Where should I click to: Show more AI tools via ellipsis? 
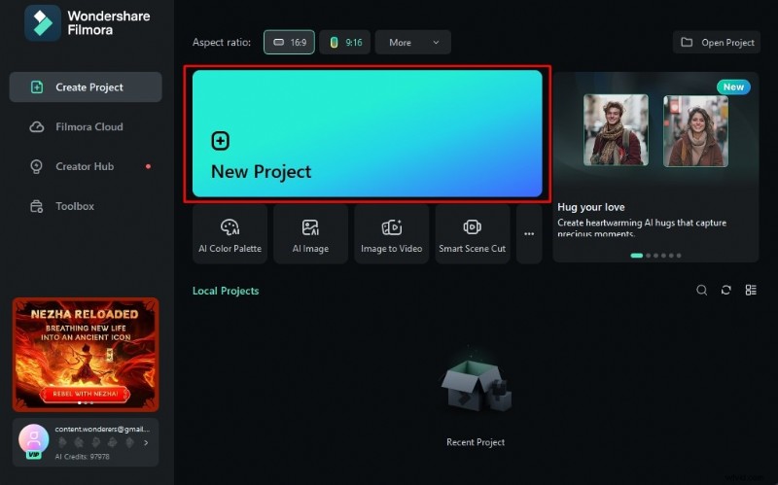[x=529, y=234]
